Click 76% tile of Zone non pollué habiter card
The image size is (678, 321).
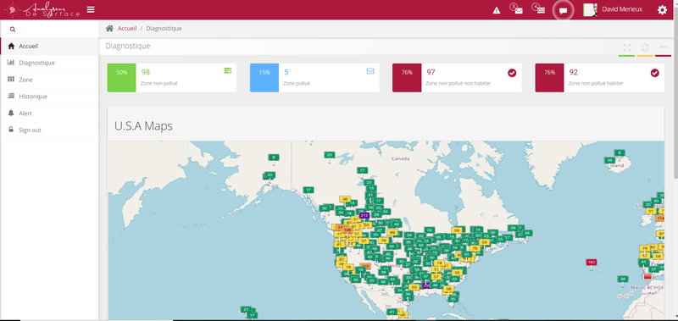click(549, 78)
